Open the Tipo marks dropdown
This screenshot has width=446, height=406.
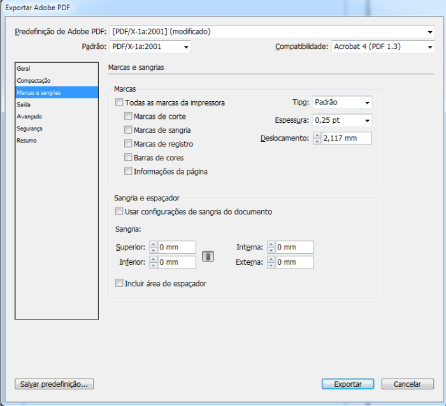tap(342, 102)
